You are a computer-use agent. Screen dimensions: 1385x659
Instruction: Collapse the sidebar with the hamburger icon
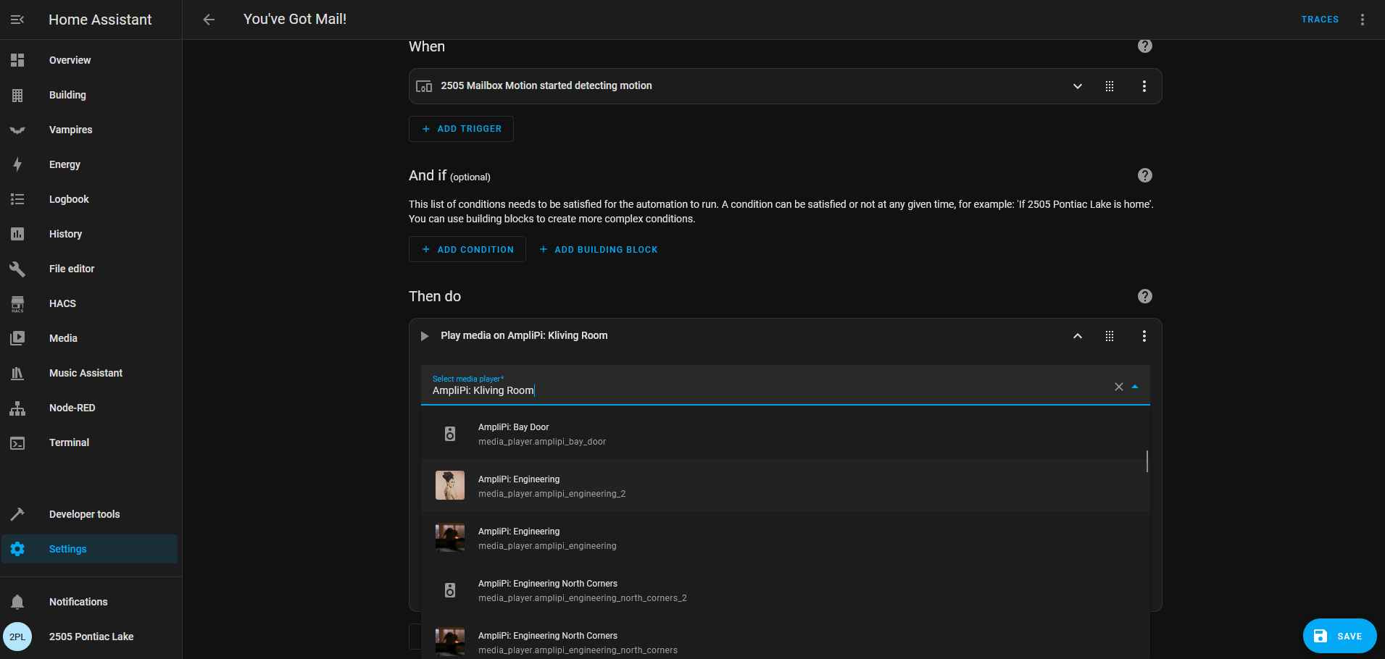[17, 20]
